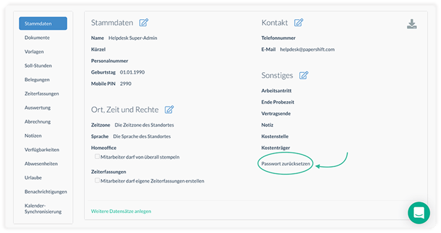Open Kalender-Synchronisierung section
Image resolution: width=441 pixels, height=233 pixels.
(x=43, y=209)
